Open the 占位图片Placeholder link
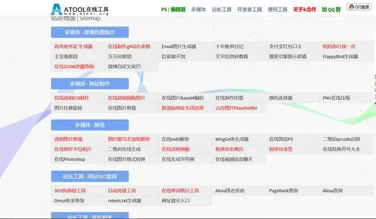Viewport: 376px width, 219px height. (236, 108)
